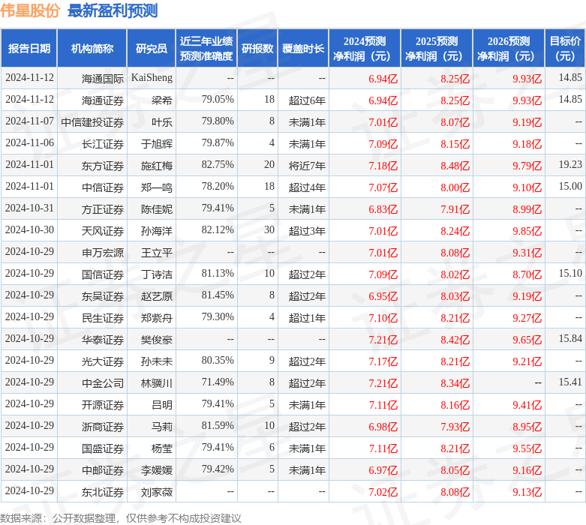Click target price 15.84
The image size is (586, 525).
click(570, 338)
